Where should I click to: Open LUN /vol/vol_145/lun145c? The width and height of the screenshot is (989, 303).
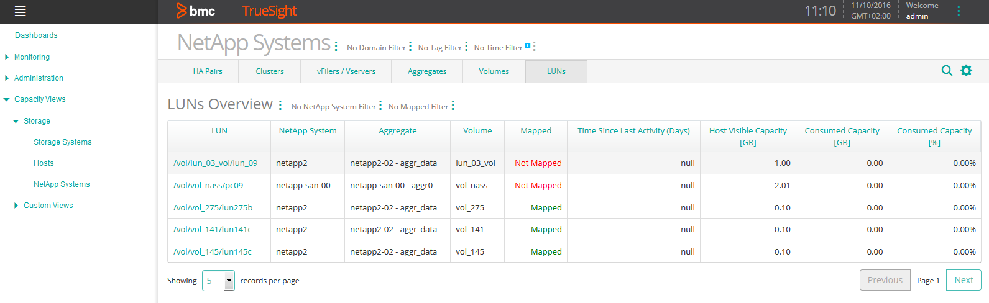[213, 252]
